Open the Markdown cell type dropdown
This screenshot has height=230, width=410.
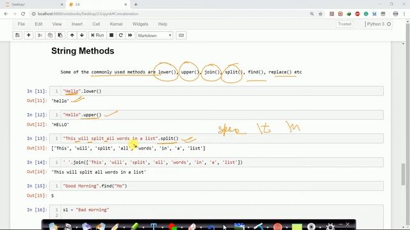tap(154, 36)
